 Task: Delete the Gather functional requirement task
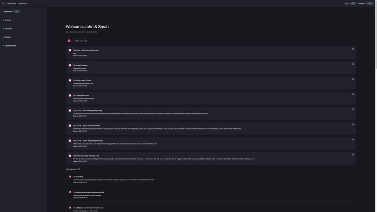pos(353,49)
